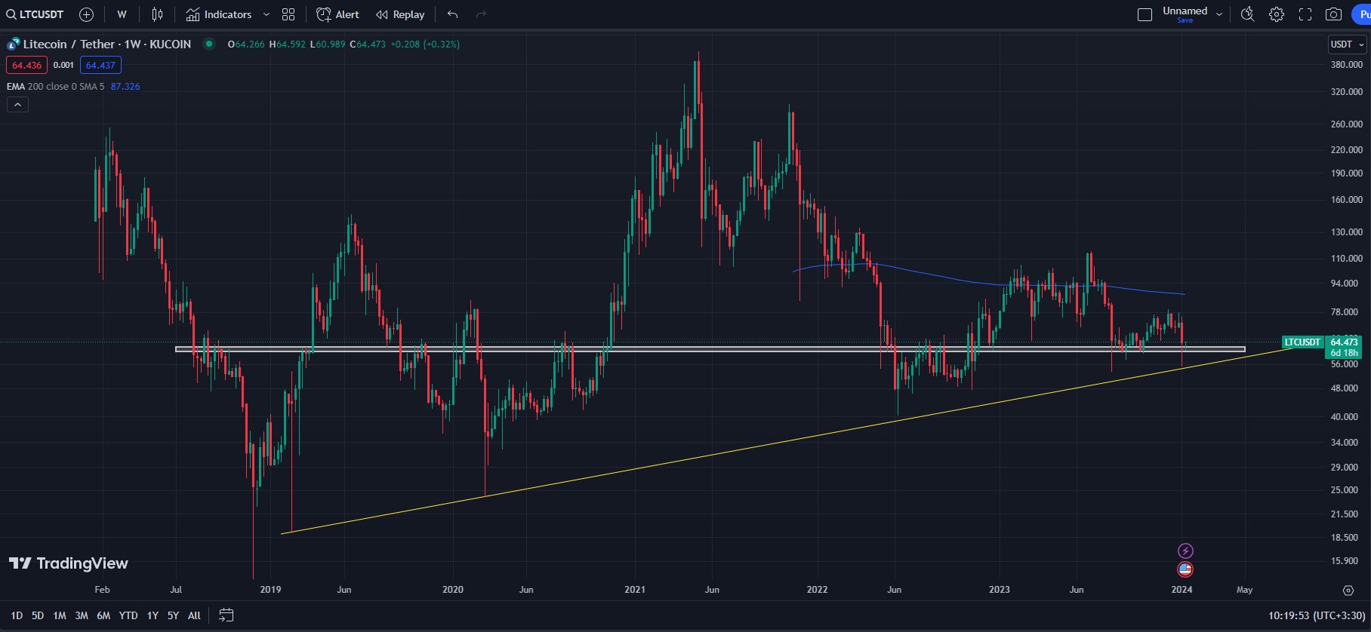Click the 380.000 price axis label
This screenshot has height=632, width=1371.
(x=1346, y=65)
